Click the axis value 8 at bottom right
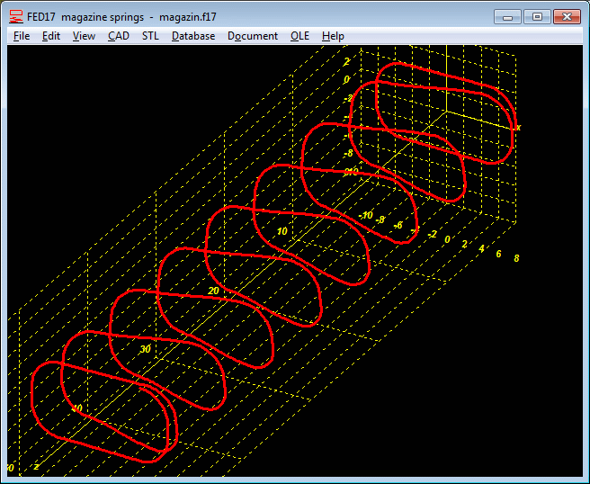This screenshot has height=484, width=590. (516, 258)
